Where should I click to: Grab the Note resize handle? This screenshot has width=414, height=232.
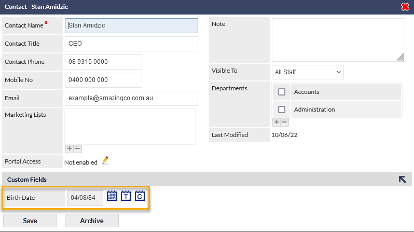(x=401, y=57)
